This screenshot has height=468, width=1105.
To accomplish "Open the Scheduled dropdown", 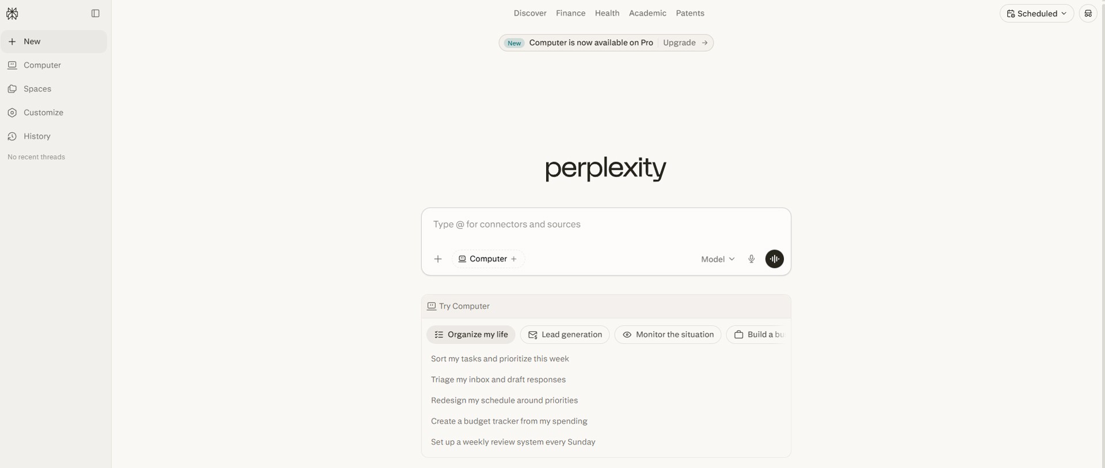I will 1035,13.
